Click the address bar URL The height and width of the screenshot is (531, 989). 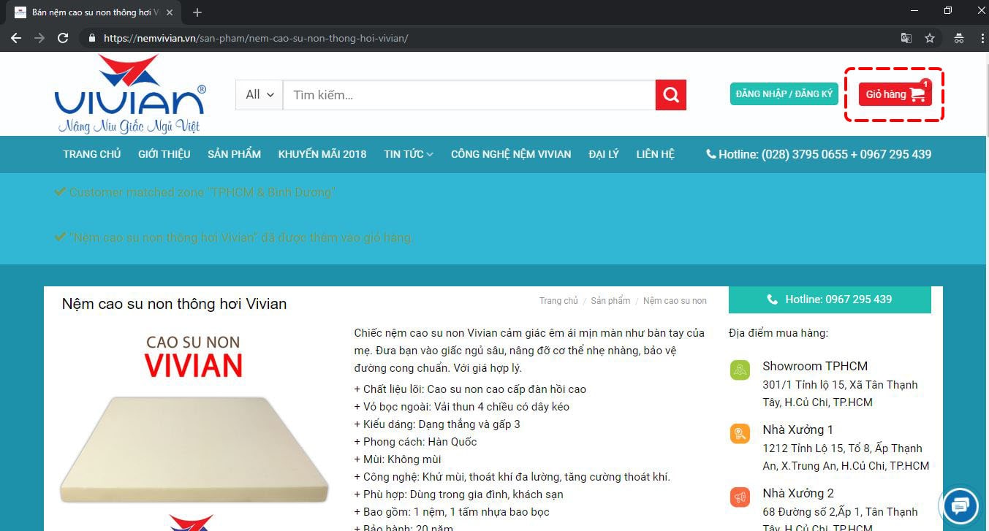click(256, 38)
